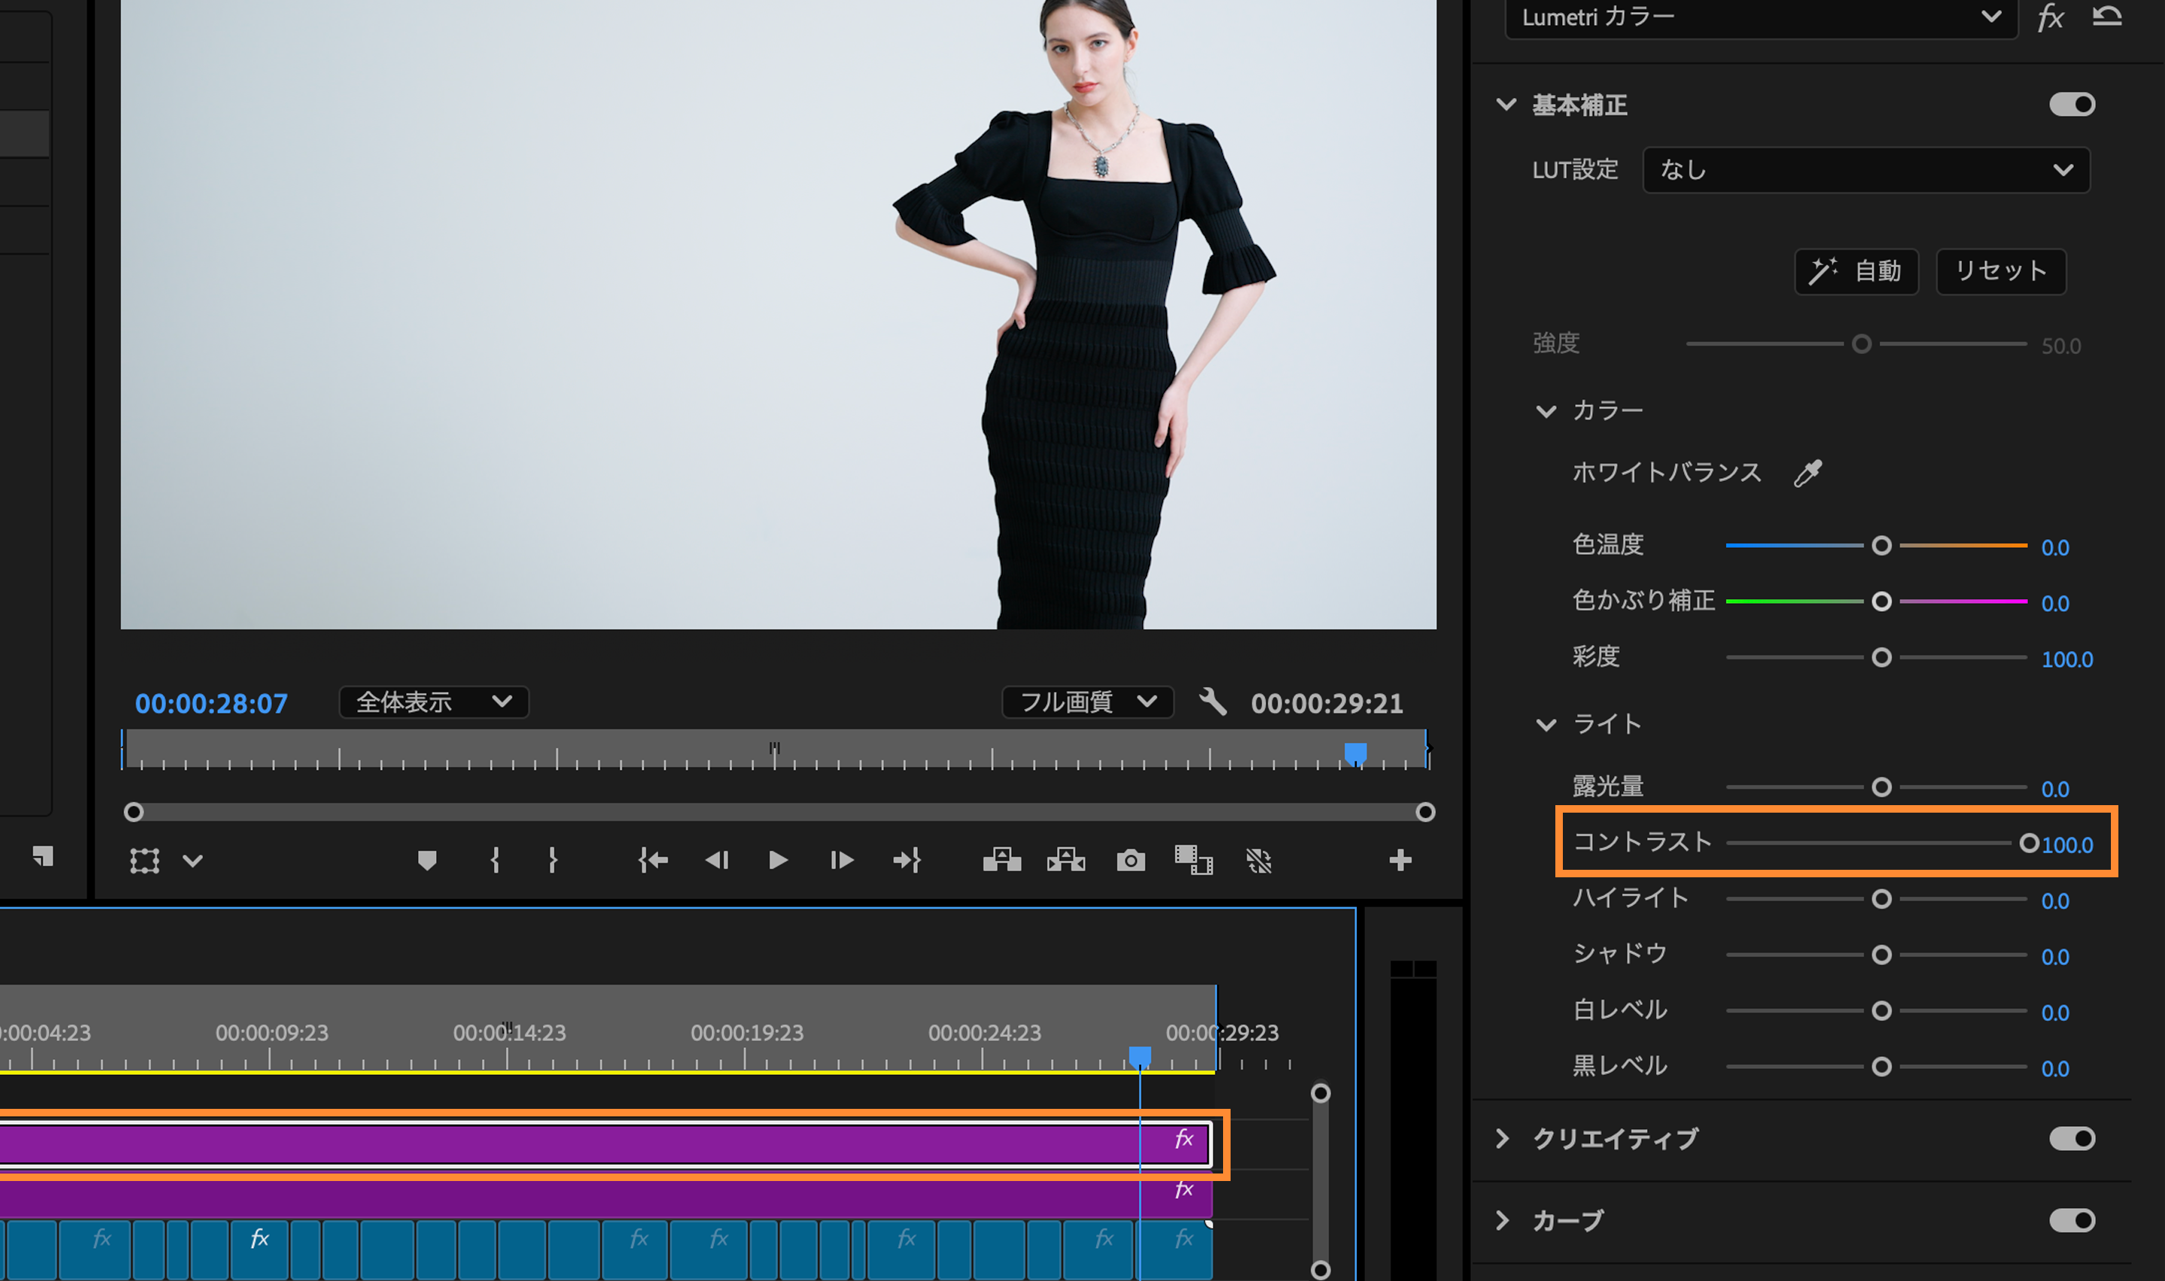Expand the クリエイティブ section chevron
The image size is (2165, 1281).
(x=1502, y=1139)
